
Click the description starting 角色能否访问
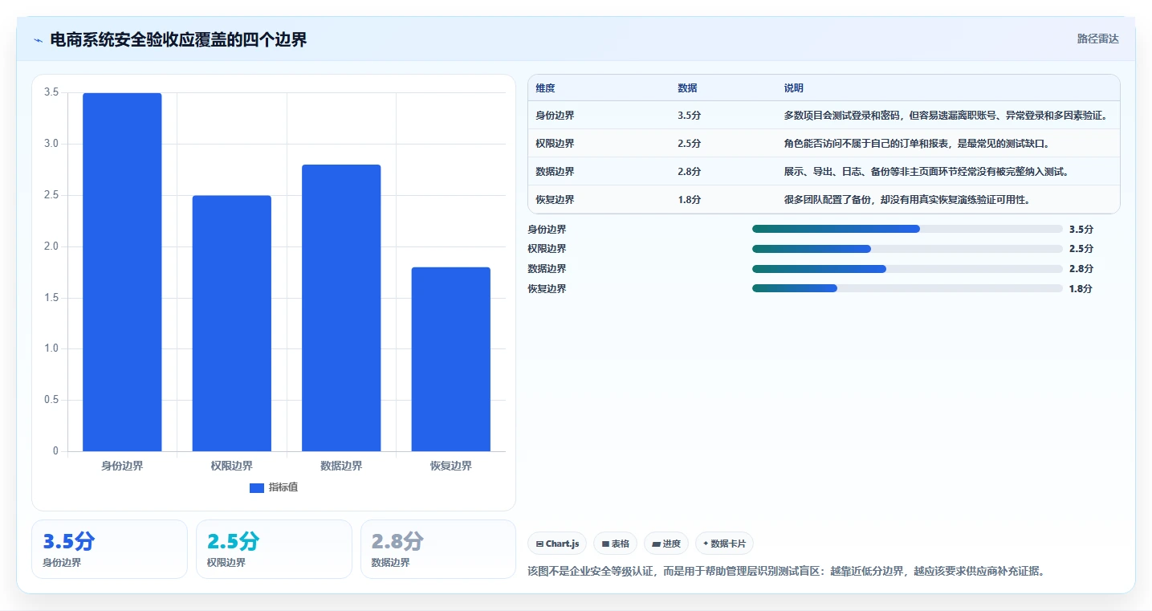(917, 144)
